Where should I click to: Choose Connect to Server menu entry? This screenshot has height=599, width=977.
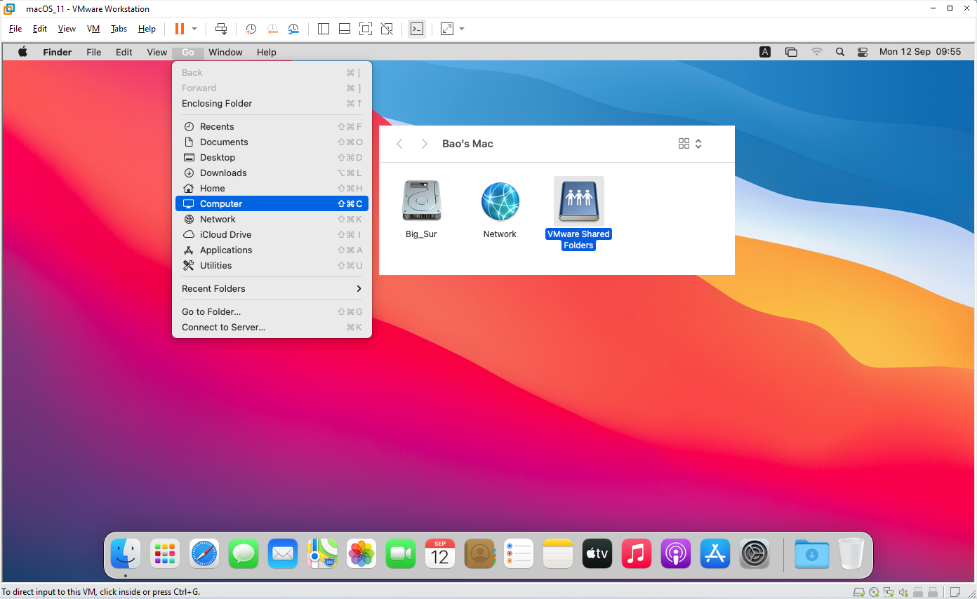[x=272, y=327]
